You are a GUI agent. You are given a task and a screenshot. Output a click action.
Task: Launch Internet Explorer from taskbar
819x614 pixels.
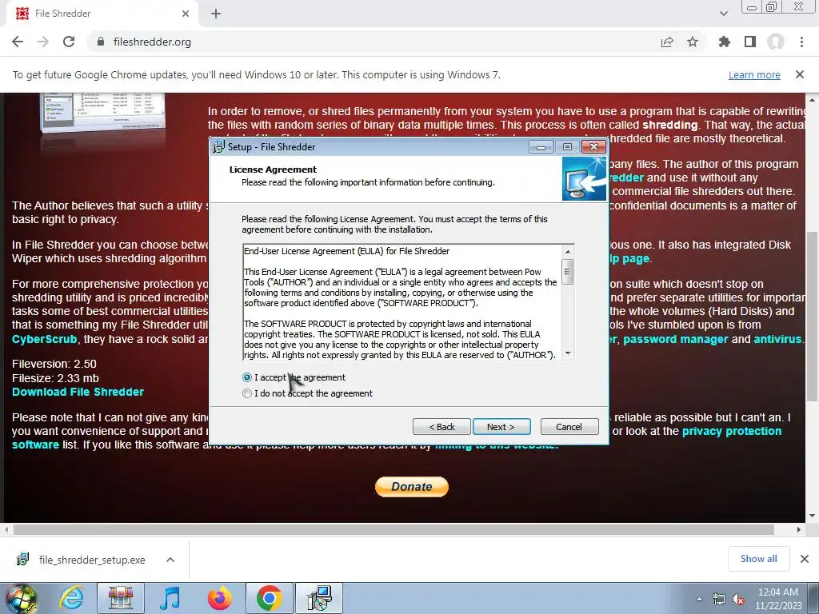[71, 598]
